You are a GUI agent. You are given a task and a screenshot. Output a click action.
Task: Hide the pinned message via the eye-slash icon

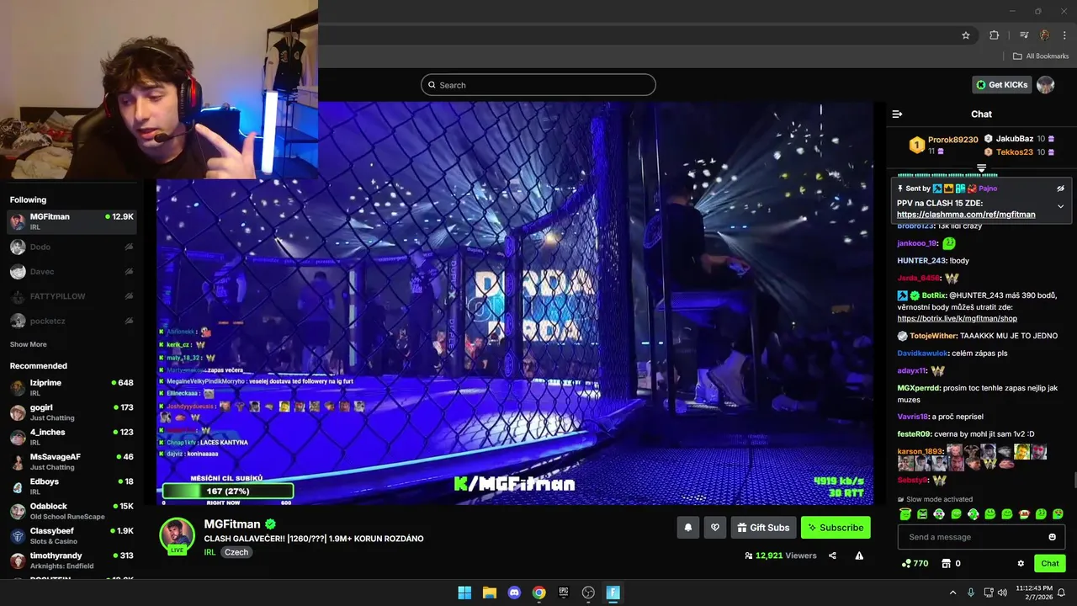click(1060, 189)
